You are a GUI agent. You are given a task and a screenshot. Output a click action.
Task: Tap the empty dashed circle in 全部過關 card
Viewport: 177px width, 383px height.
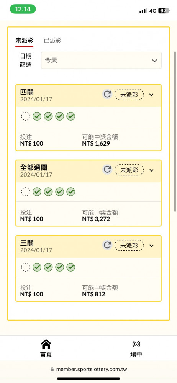(26, 192)
